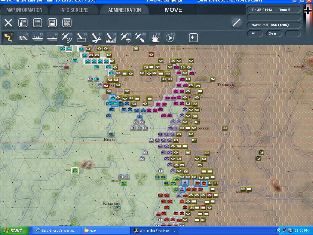This screenshot has width=313, height=235.
Task: Select the upper yellow-black air unit in the east
Action: point(261,152)
